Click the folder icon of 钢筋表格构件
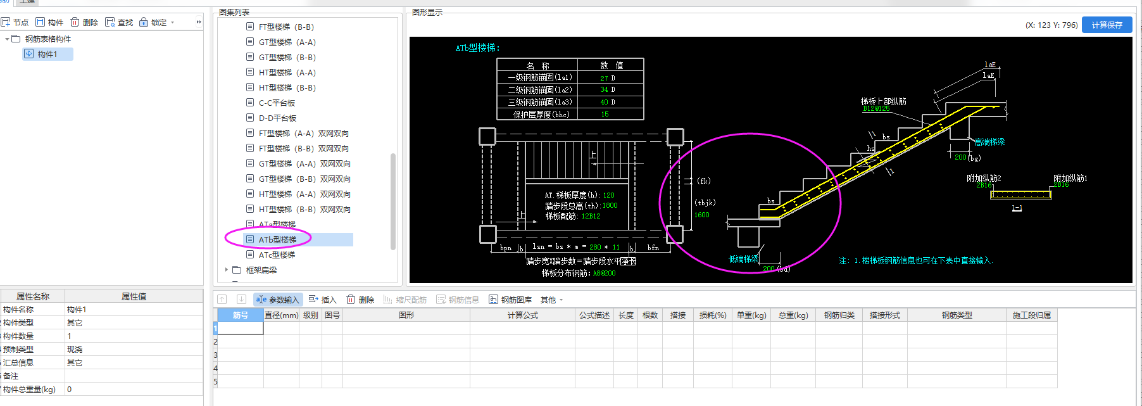This screenshot has height=406, width=1142. tap(16, 39)
